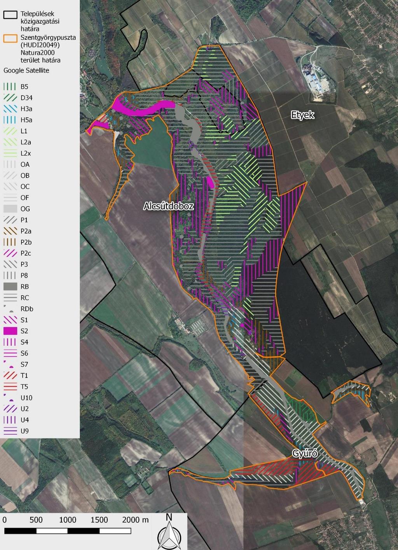Click the U4 hatch legend symbol
Viewport: 398px width, 550px height.
(10, 420)
